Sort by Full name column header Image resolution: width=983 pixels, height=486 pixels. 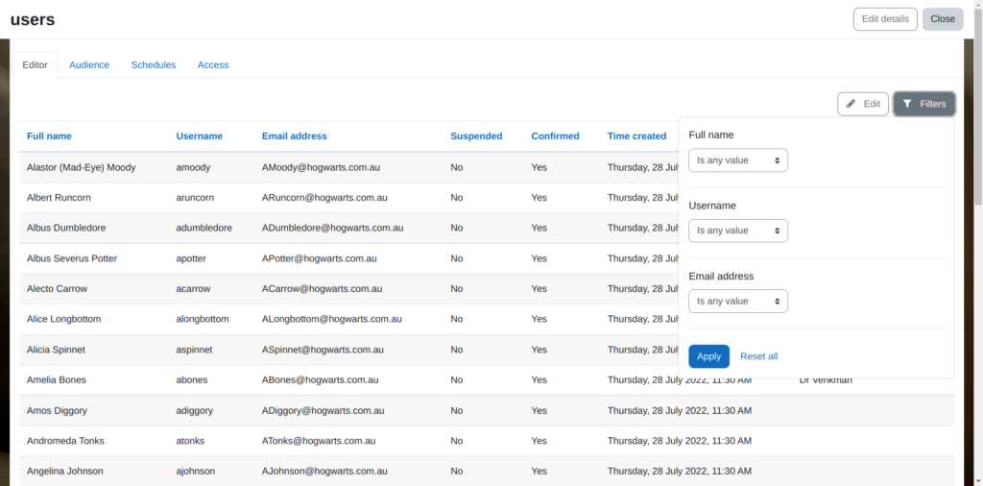click(49, 136)
